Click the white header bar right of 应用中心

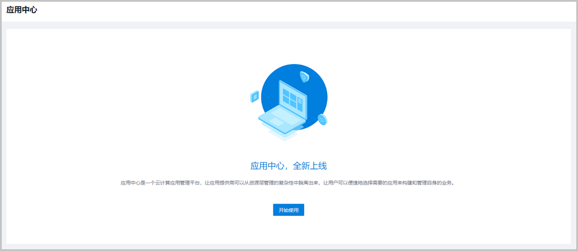tap(289, 10)
